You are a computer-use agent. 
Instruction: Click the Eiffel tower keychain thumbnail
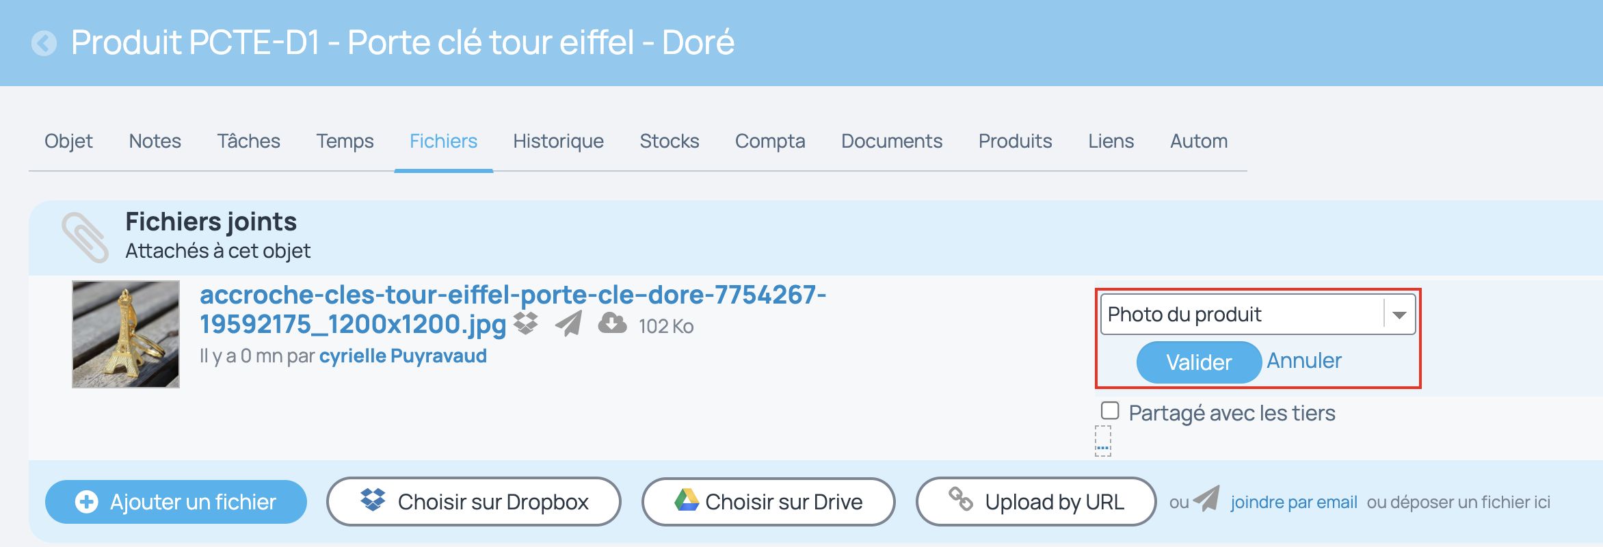(126, 334)
